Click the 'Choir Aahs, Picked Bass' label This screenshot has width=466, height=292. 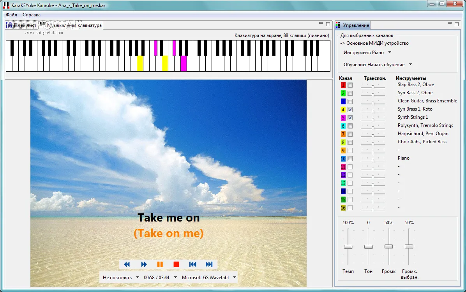(x=422, y=142)
